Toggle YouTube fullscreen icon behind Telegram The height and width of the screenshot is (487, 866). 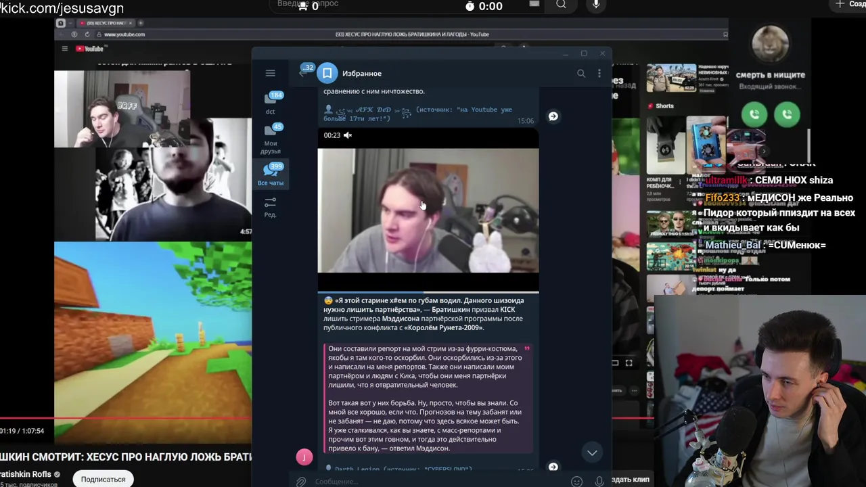pyautogui.click(x=629, y=363)
